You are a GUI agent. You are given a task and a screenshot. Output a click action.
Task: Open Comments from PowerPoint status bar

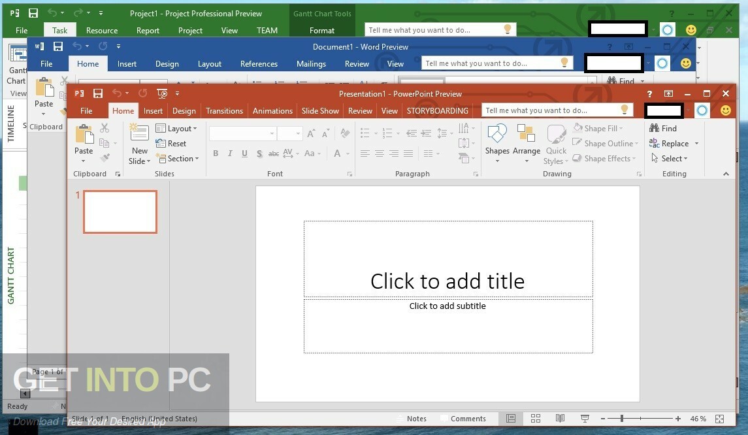(463, 418)
